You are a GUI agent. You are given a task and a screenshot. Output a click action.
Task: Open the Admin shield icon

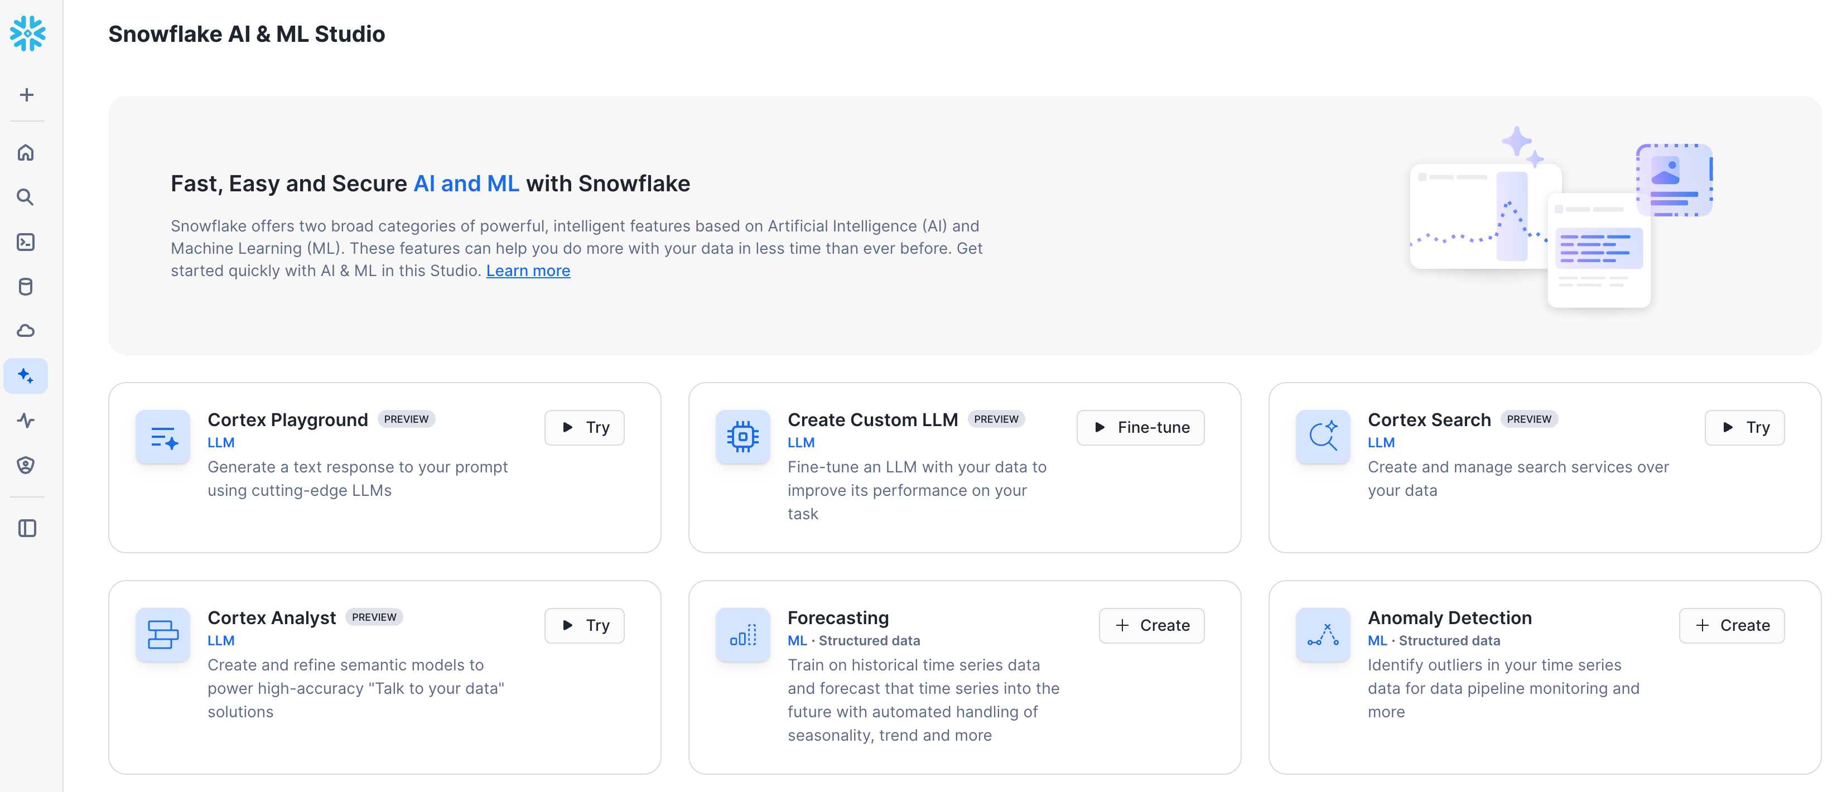tap(26, 465)
